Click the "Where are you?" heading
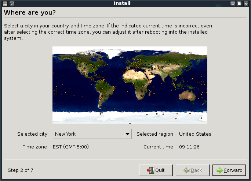The width and height of the screenshot is (251, 181). tap(29, 13)
